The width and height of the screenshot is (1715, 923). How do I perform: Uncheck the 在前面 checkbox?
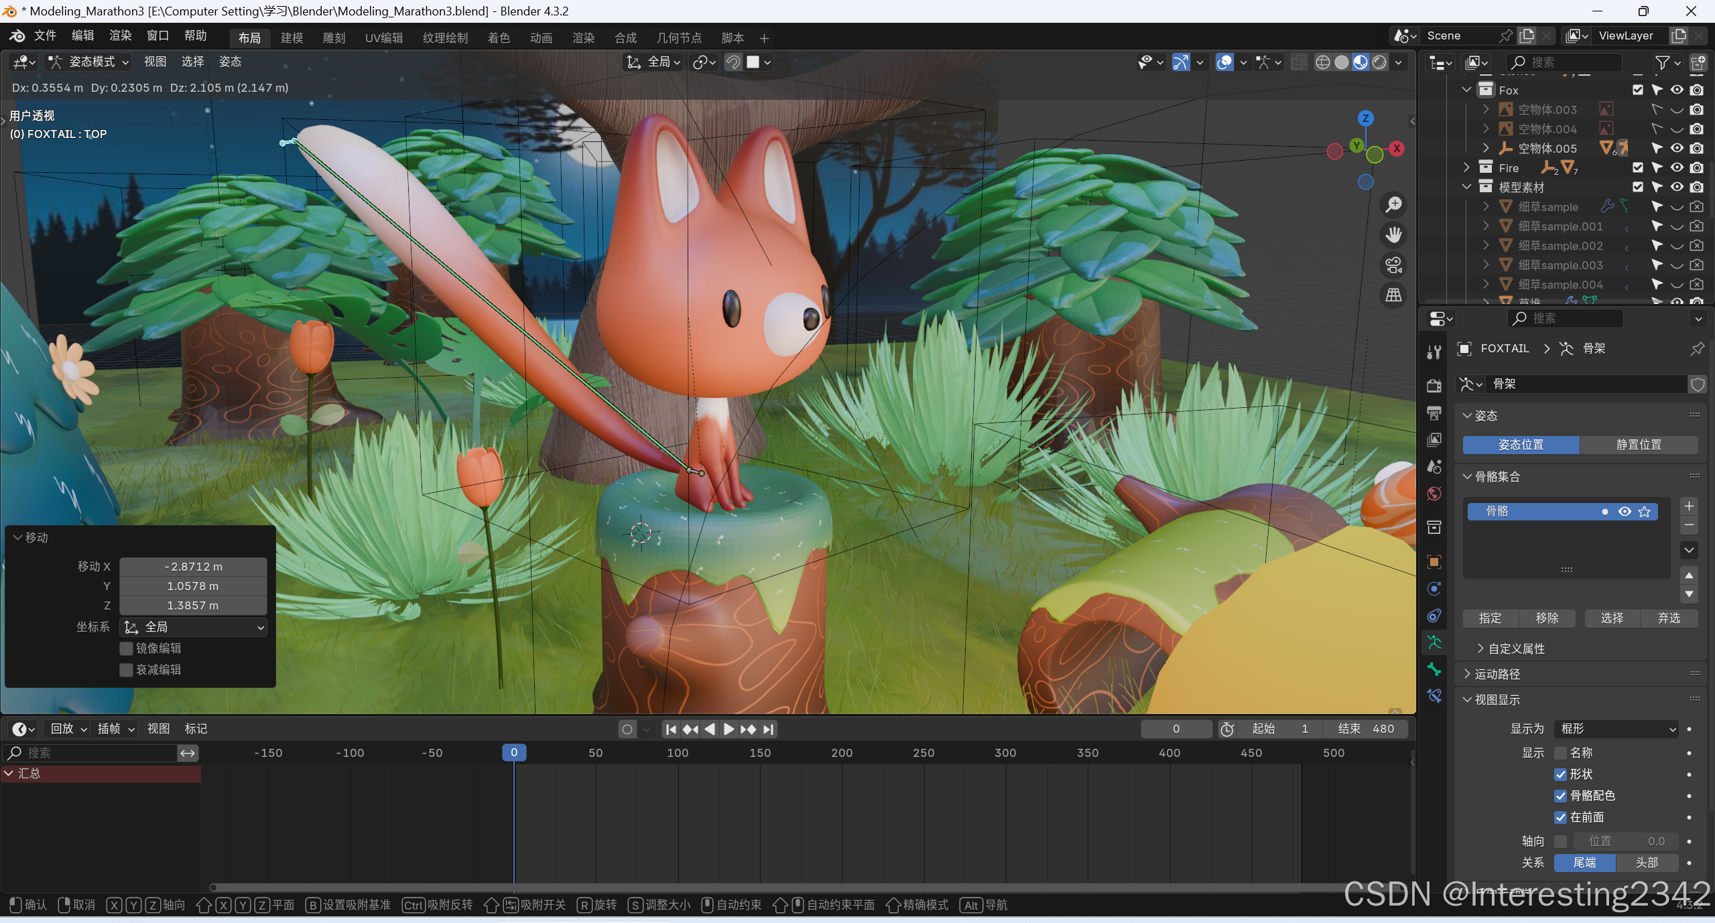point(1560,816)
